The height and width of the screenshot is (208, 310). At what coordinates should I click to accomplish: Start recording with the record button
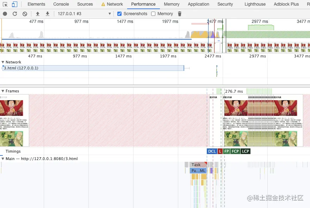[x=5, y=14]
